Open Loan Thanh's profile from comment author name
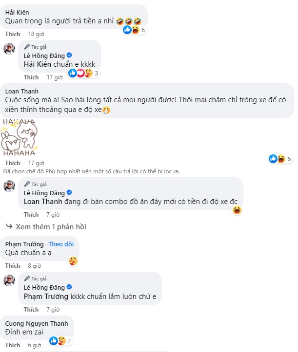Image resolution: width=298 pixels, height=352 pixels. pyautogui.click(x=21, y=91)
